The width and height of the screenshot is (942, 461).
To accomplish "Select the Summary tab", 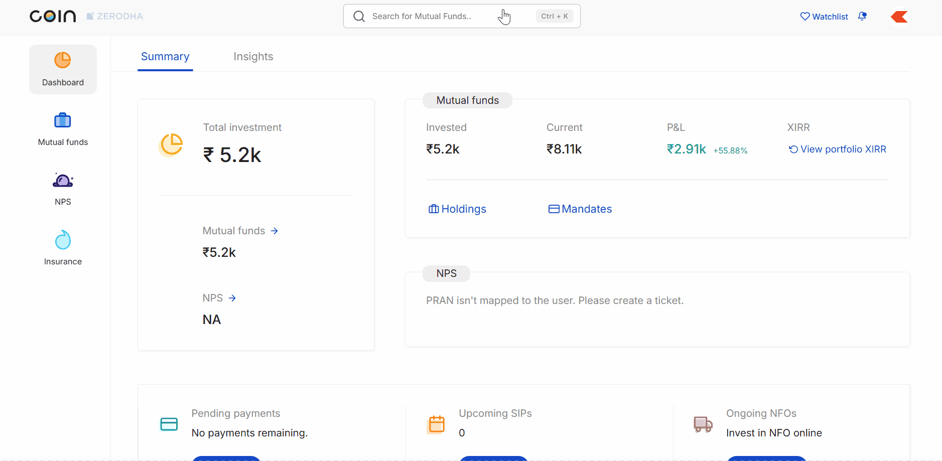I will (x=165, y=57).
